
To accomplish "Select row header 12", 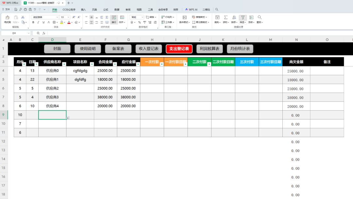I will tap(4, 141).
